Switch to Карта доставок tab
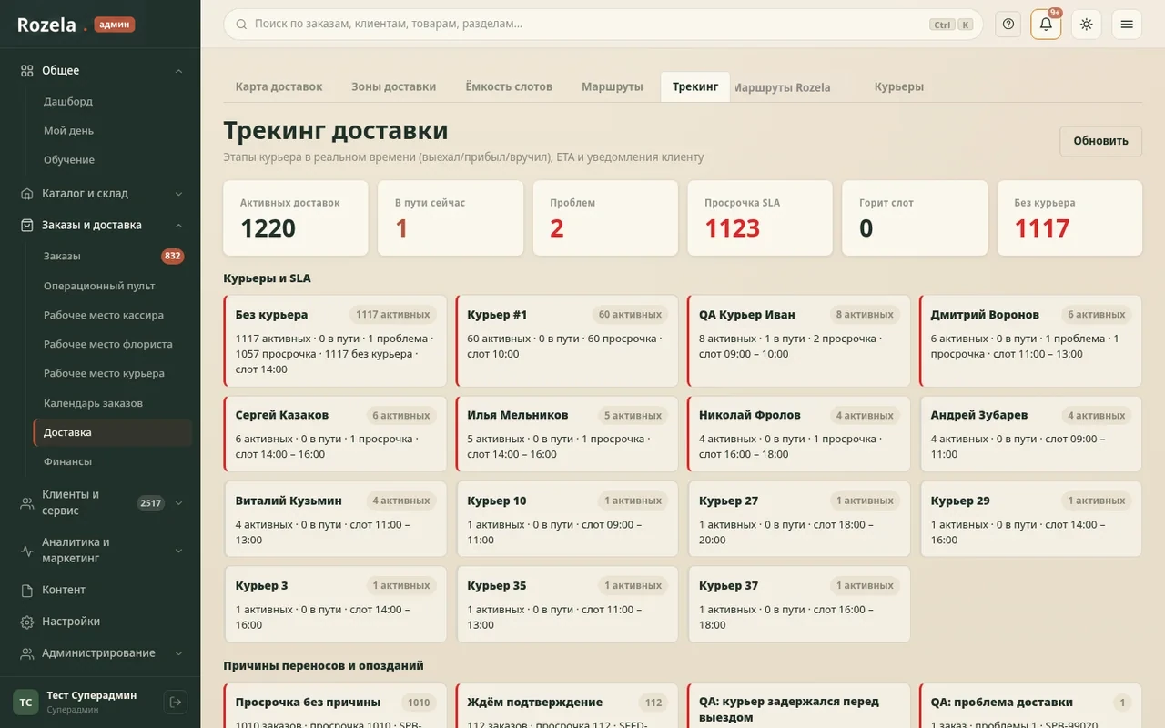This screenshot has height=728, width=1165. click(279, 86)
